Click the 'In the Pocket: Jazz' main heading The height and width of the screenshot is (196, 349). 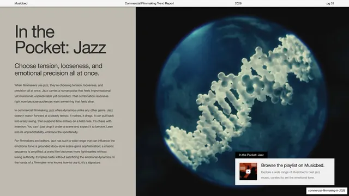[60, 39]
